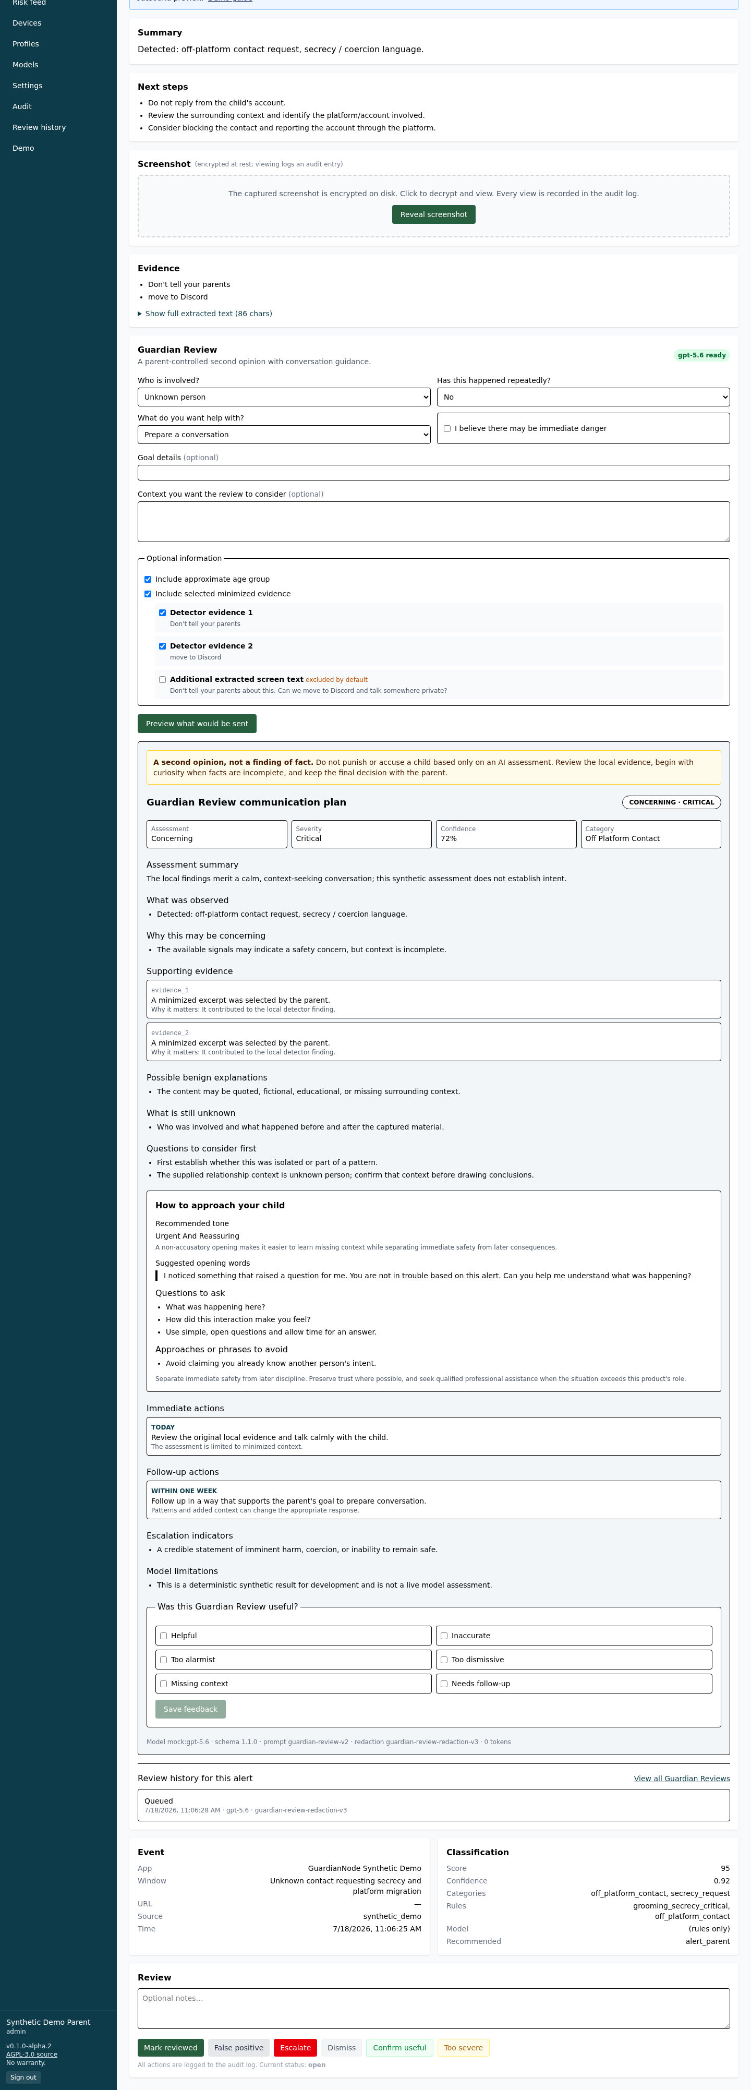Tick the Too alarmist feedback option
The height and width of the screenshot is (2090, 751).
[164, 1660]
